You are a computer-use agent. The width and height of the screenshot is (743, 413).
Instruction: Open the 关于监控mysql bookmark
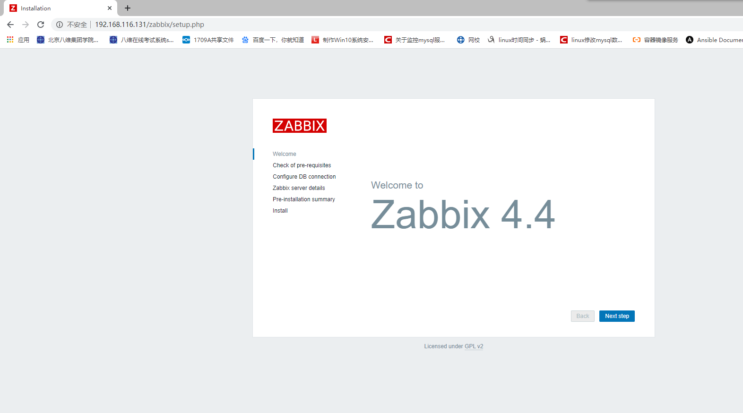point(415,40)
